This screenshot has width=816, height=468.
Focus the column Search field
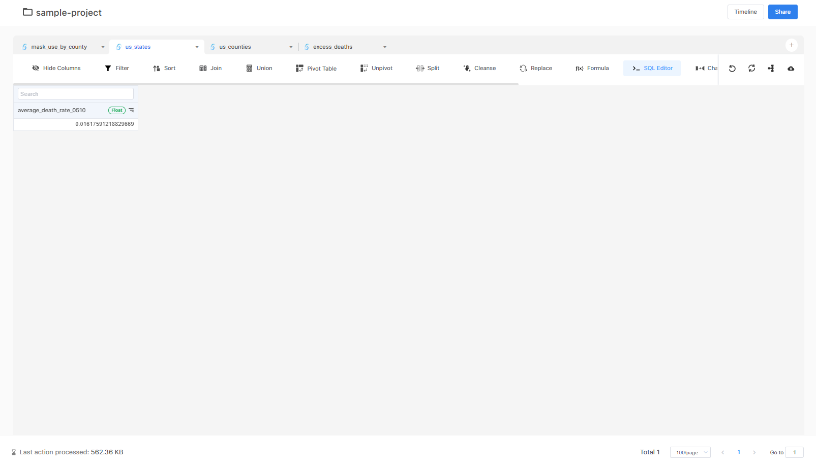[76, 94]
